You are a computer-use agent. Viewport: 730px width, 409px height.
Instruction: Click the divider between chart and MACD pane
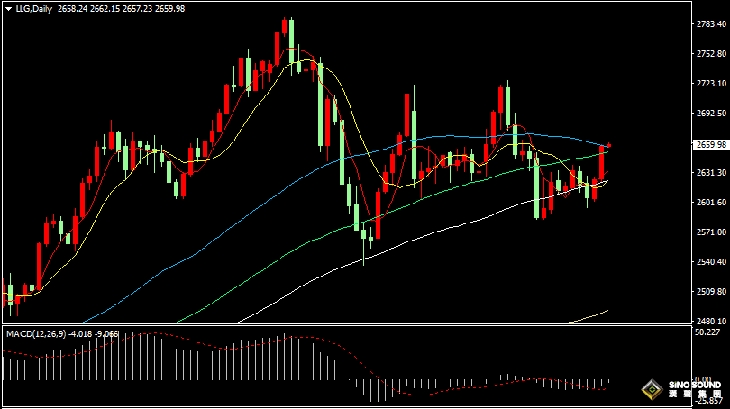coord(347,325)
